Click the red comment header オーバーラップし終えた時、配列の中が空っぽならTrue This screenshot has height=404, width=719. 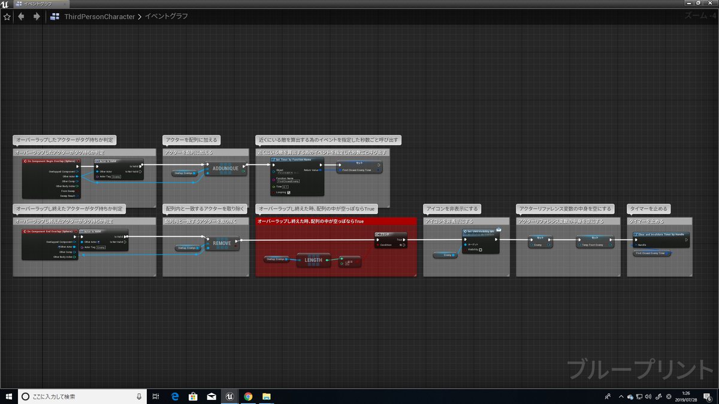tap(336, 221)
